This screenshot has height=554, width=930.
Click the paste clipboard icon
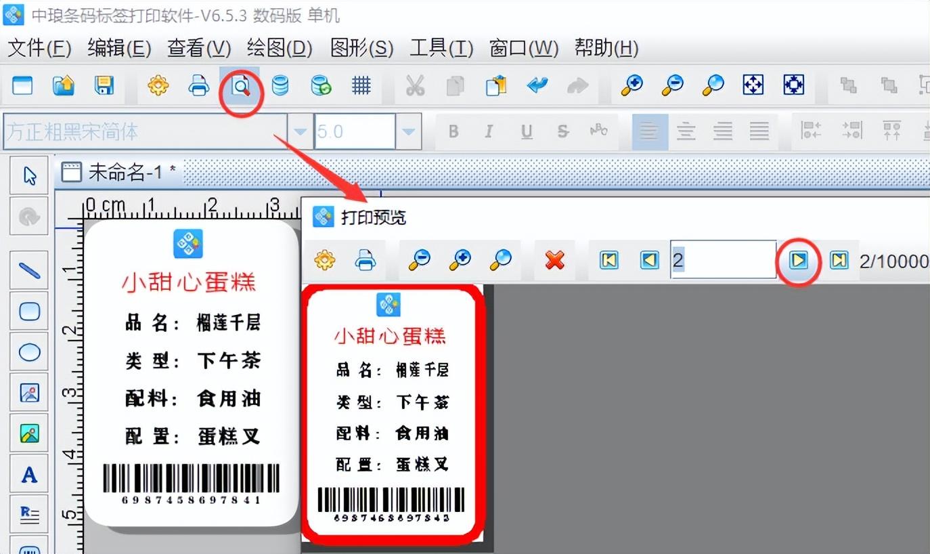pyautogui.click(x=496, y=85)
